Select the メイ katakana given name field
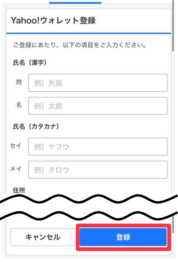The width and height of the screenshot is (178, 262). tap(98, 170)
